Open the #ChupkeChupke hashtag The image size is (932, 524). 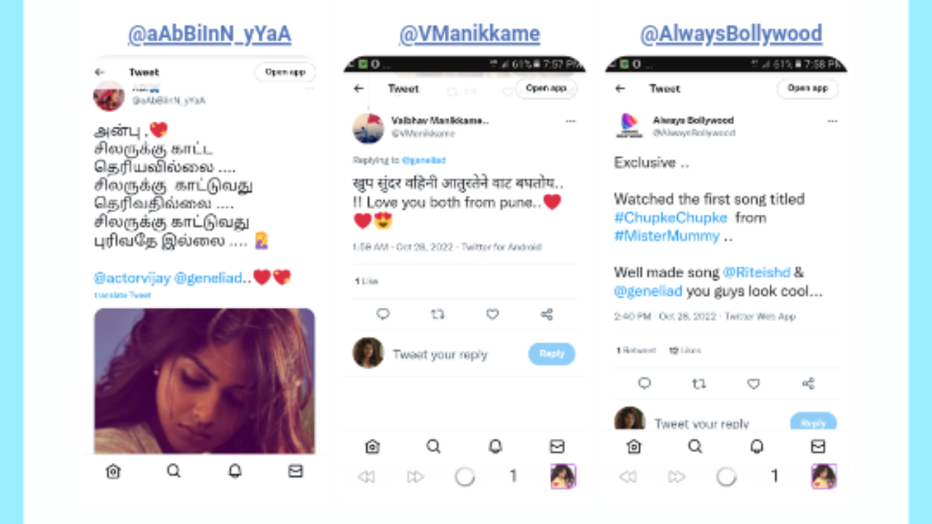point(671,217)
